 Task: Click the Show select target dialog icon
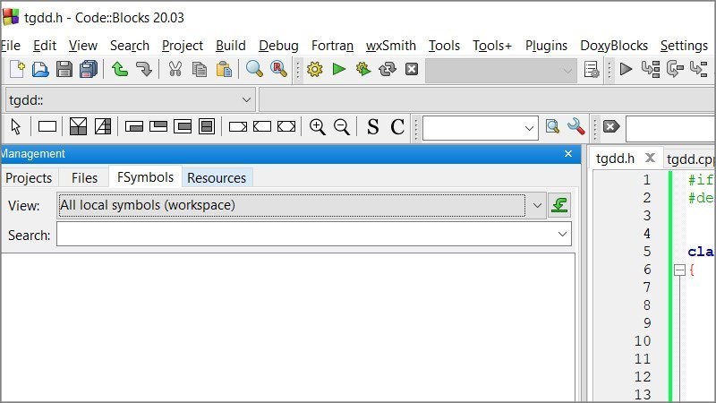click(x=592, y=70)
